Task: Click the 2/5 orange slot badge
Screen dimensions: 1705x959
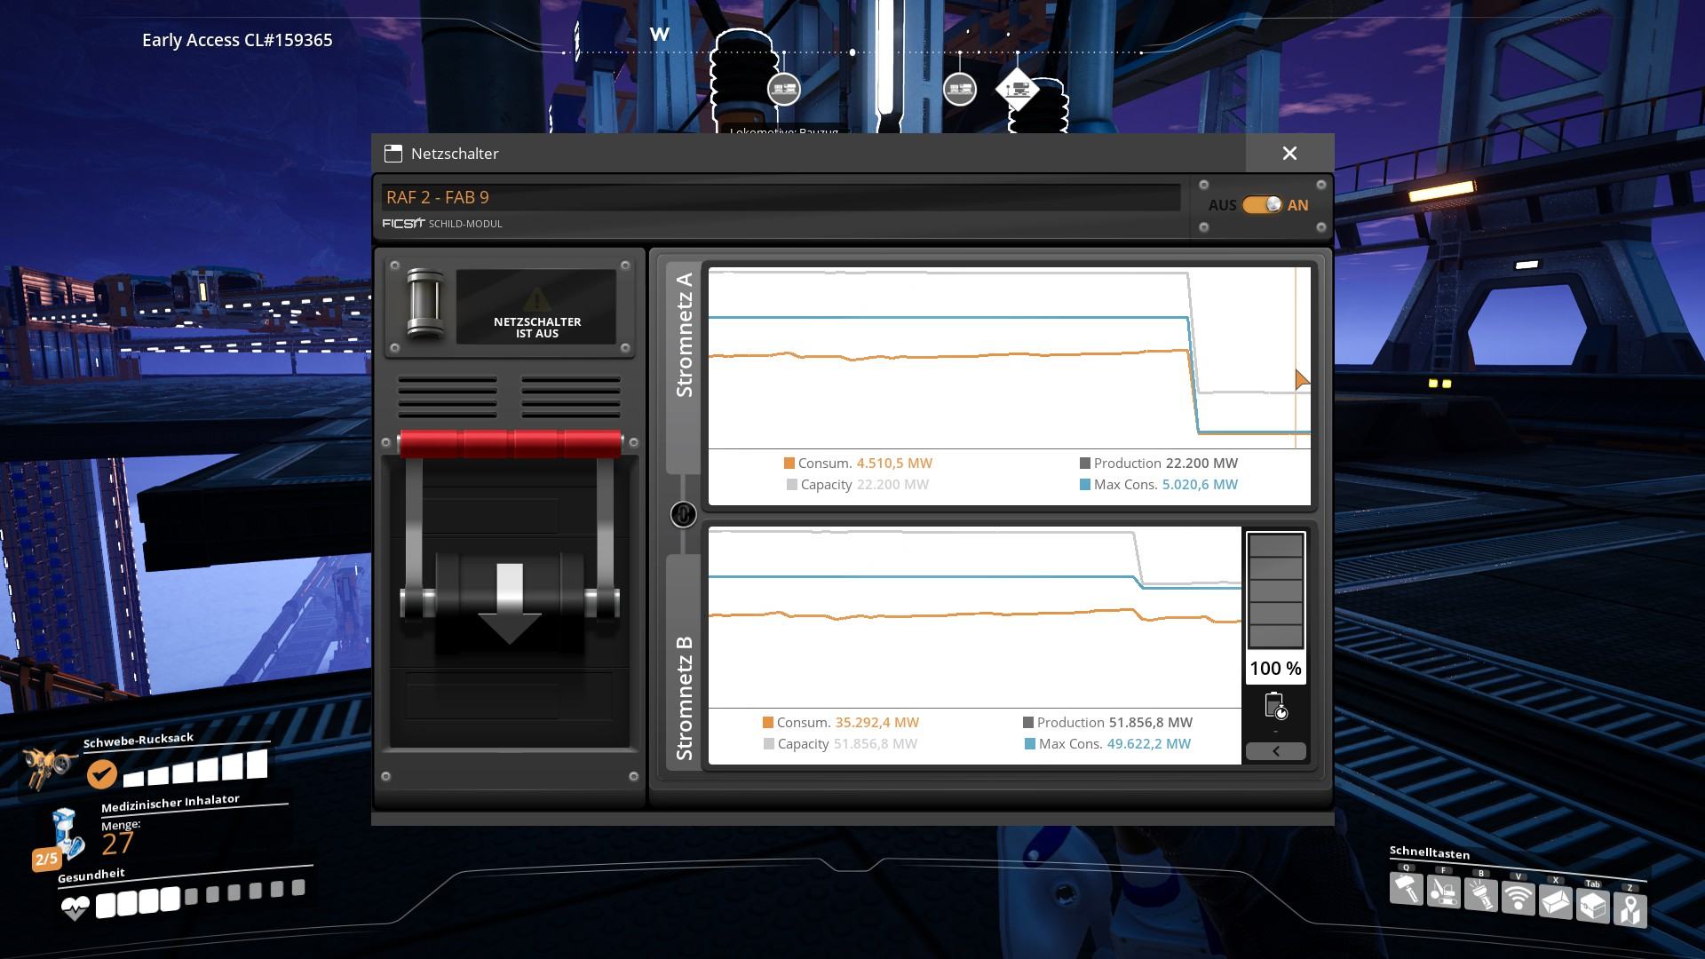Action: coord(46,859)
